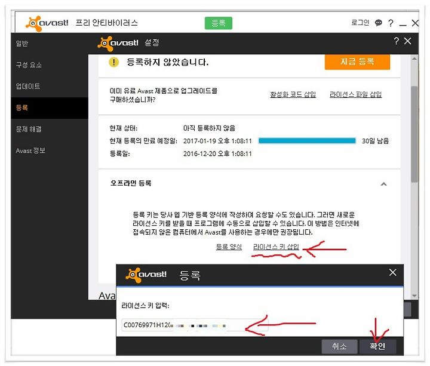Open the chat bubble feedback icon

pos(379,23)
